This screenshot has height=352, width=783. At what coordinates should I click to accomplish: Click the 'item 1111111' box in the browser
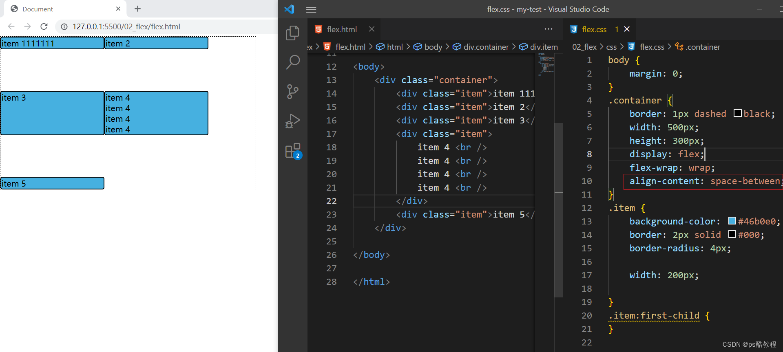click(52, 43)
